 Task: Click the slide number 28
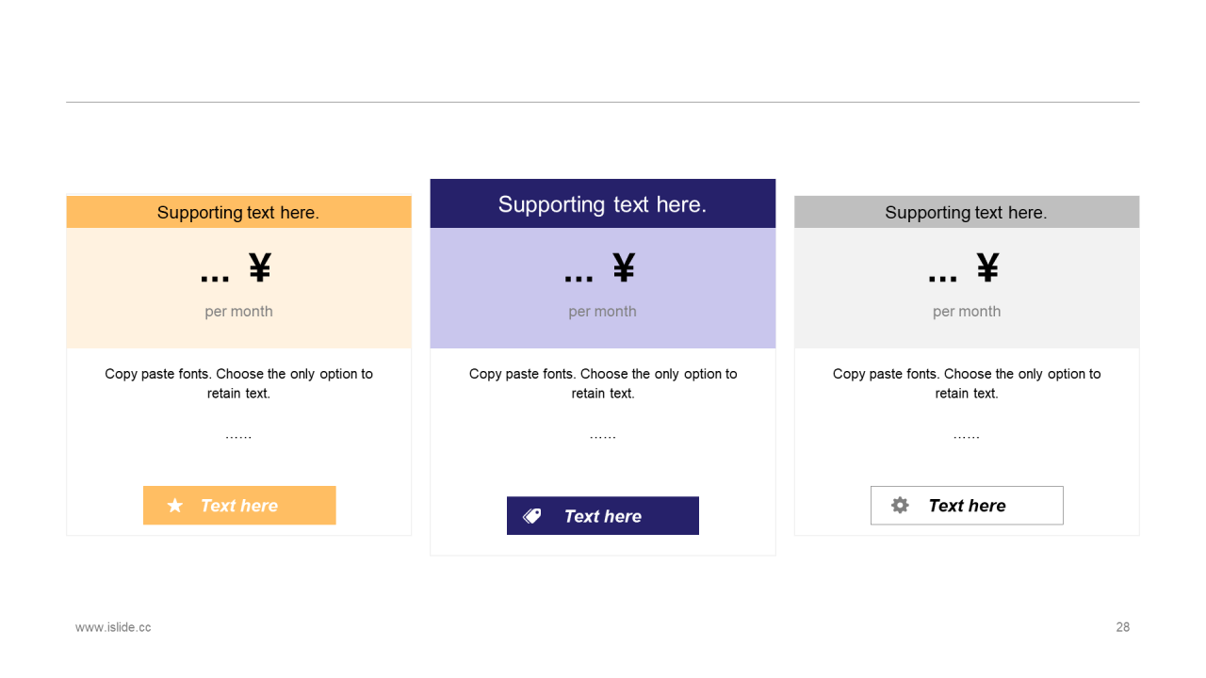pyautogui.click(x=1123, y=627)
